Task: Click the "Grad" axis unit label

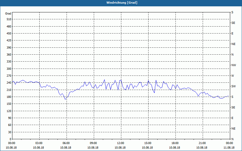Action: [x=8, y=14]
